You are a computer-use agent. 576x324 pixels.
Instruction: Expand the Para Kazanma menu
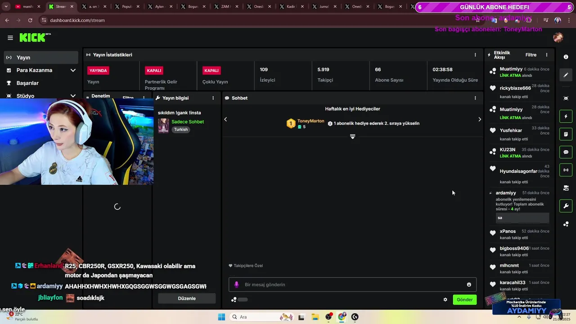(x=41, y=70)
